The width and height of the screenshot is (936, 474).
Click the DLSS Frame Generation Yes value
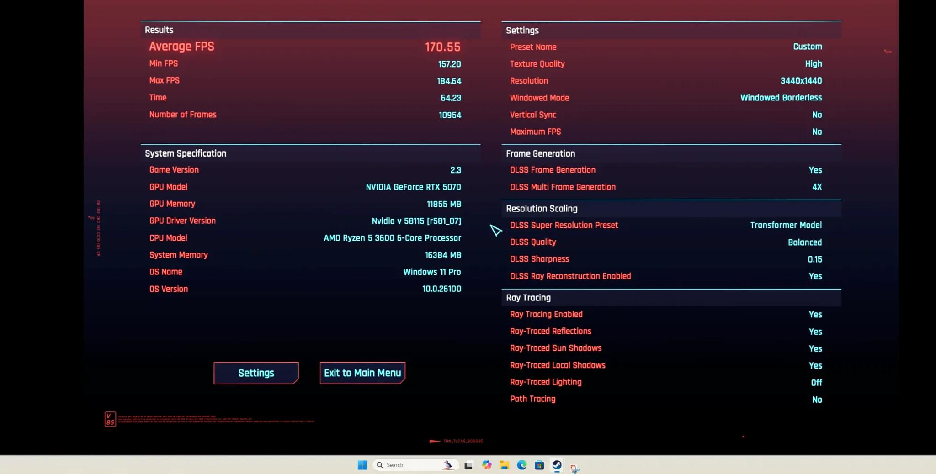pyautogui.click(x=815, y=170)
